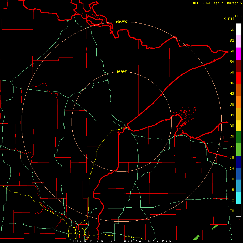This screenshot has width=243, height=243.
Task: Click the gold 38 kft legend swatch
Action: (238, 114)
